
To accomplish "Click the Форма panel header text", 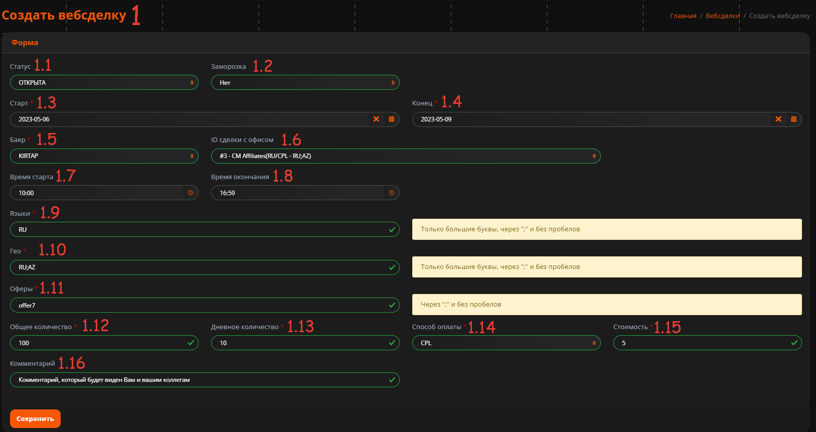I will click(25, 43).
